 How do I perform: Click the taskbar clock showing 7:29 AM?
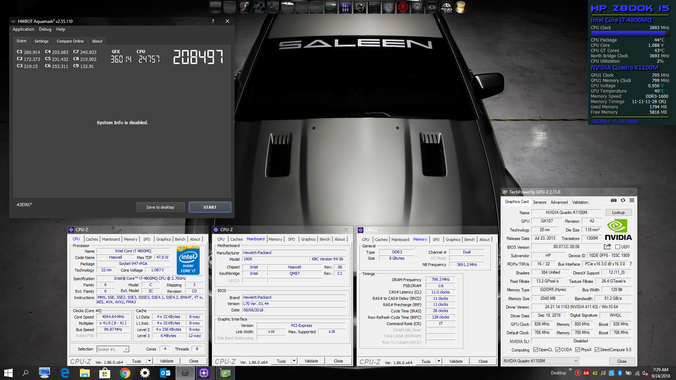[661, 373]
